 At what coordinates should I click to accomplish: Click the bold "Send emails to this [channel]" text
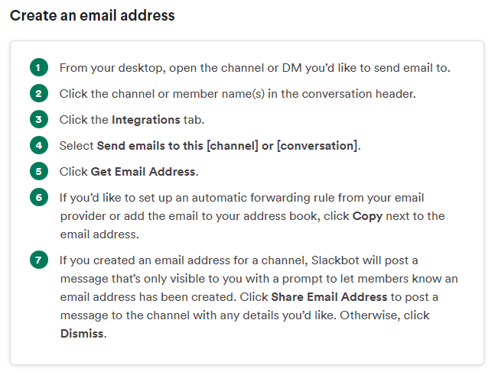pyautogui.click(x=177, y=146)
